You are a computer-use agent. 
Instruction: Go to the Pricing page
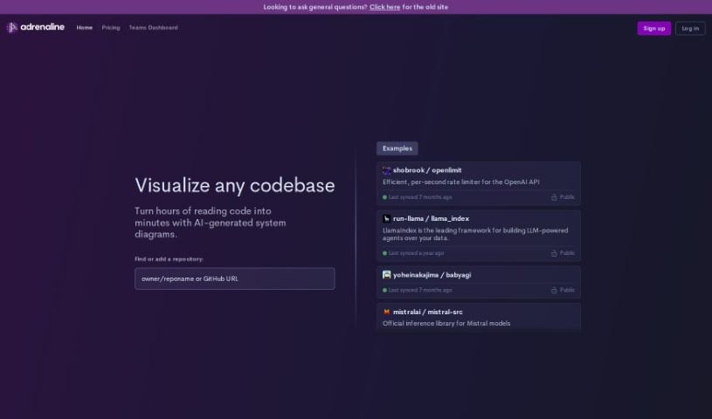[111, 28]
